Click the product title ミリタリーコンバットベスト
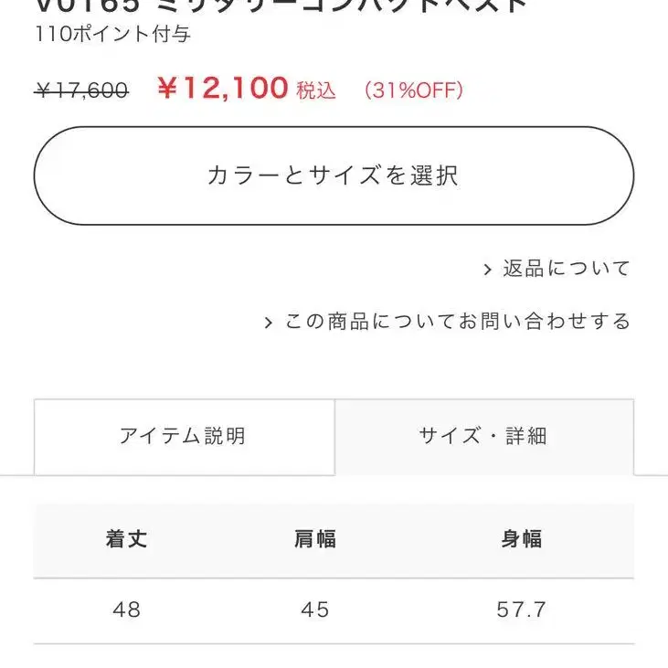This screenshot has width=668, height=668. pos(342,5)
